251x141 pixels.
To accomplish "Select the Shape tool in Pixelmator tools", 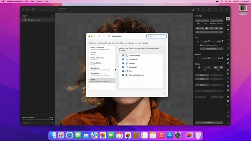I will click(x=228, y=101).
